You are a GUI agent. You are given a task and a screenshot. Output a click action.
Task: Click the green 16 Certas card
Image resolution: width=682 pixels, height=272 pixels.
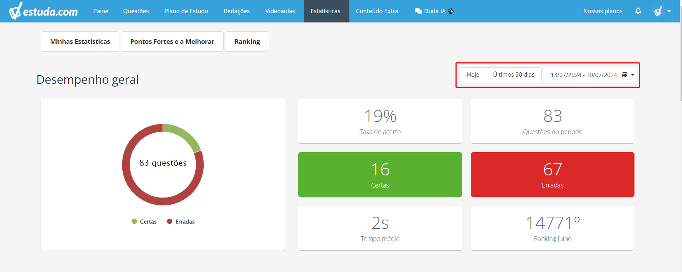tap(380, 175)
